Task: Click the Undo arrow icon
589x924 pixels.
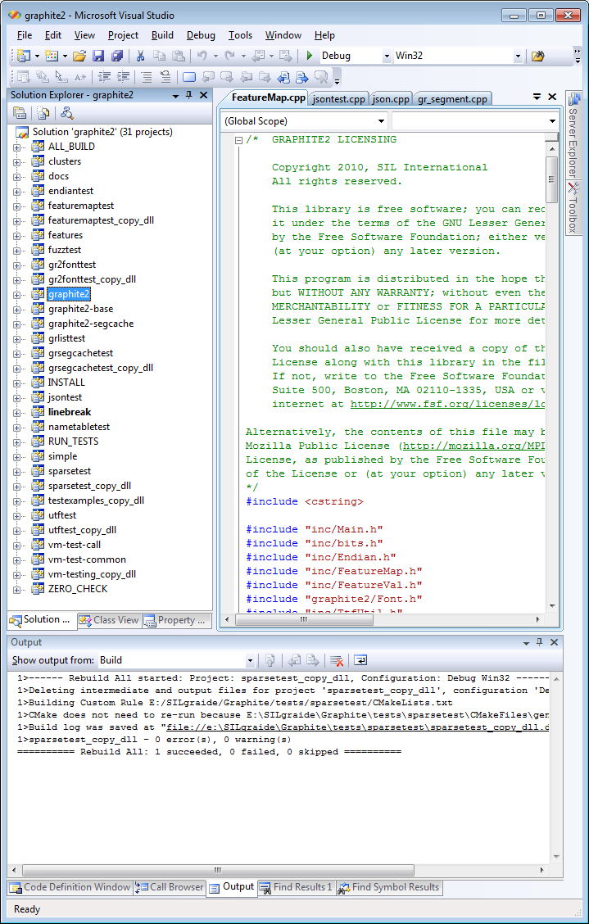Action: pyautogui.click(x=202, y=56)
